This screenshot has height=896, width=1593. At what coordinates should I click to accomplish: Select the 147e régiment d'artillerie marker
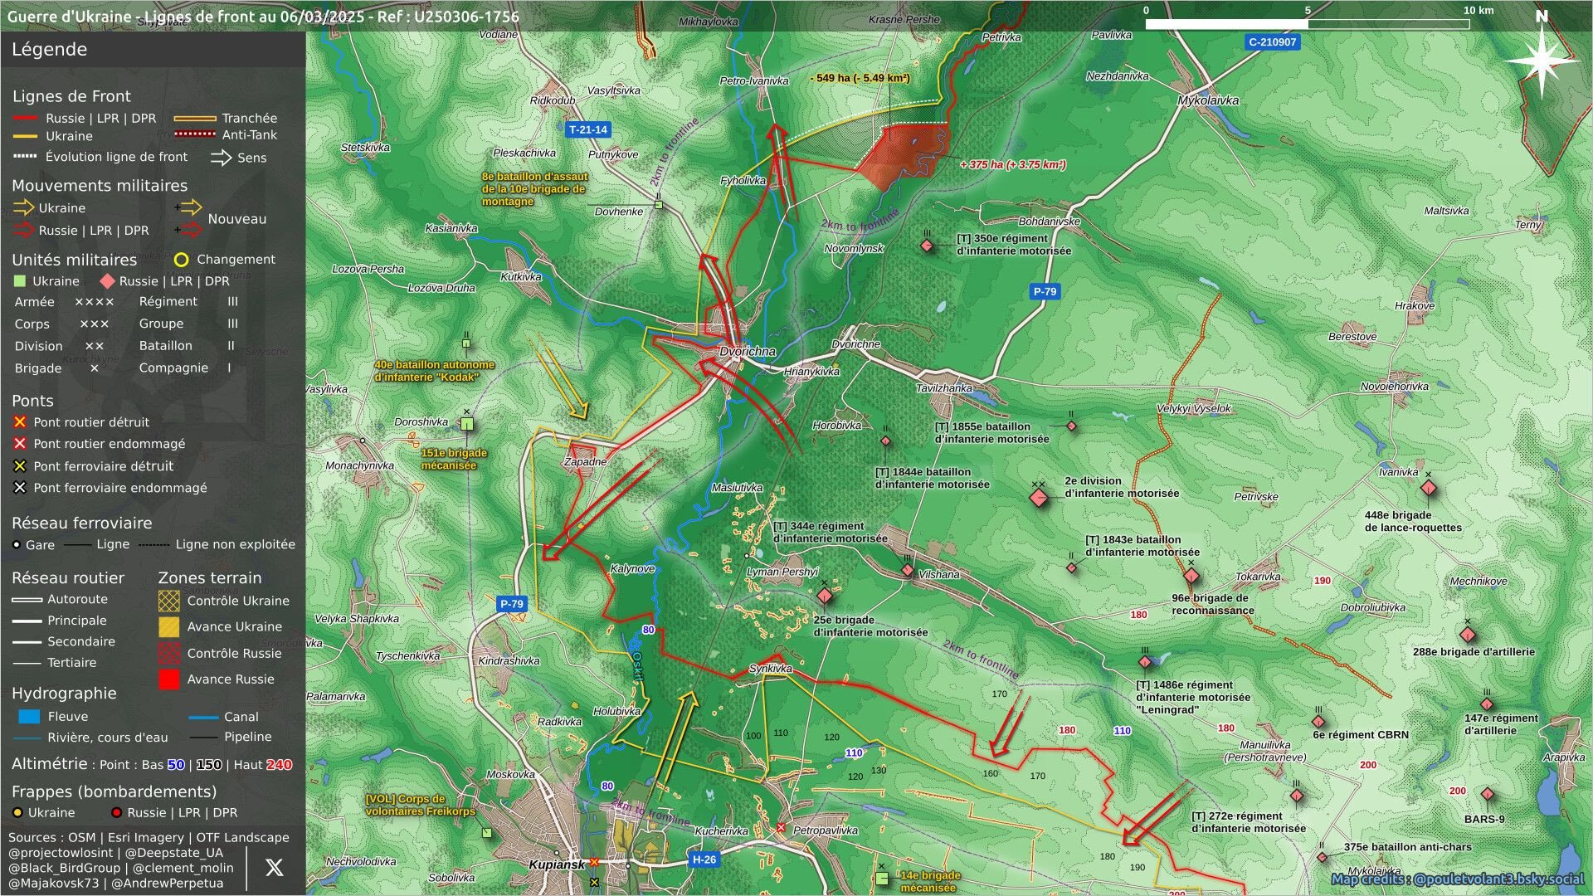pos(1487,704)
